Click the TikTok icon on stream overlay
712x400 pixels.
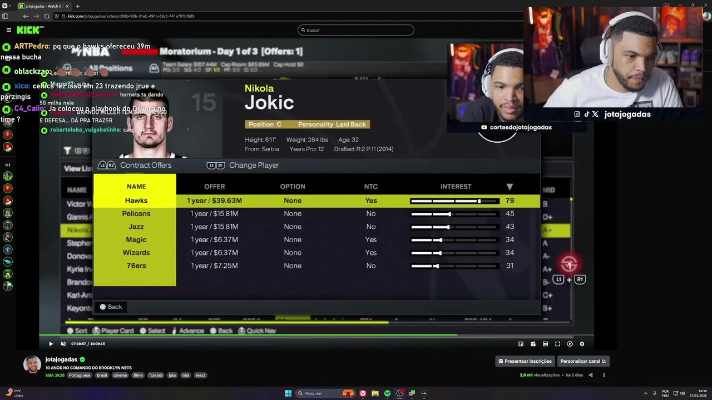[x=586, y=114]
